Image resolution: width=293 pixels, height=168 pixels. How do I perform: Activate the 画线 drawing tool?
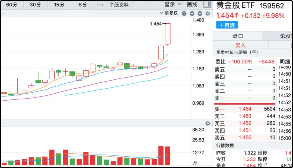click(192, 4)
